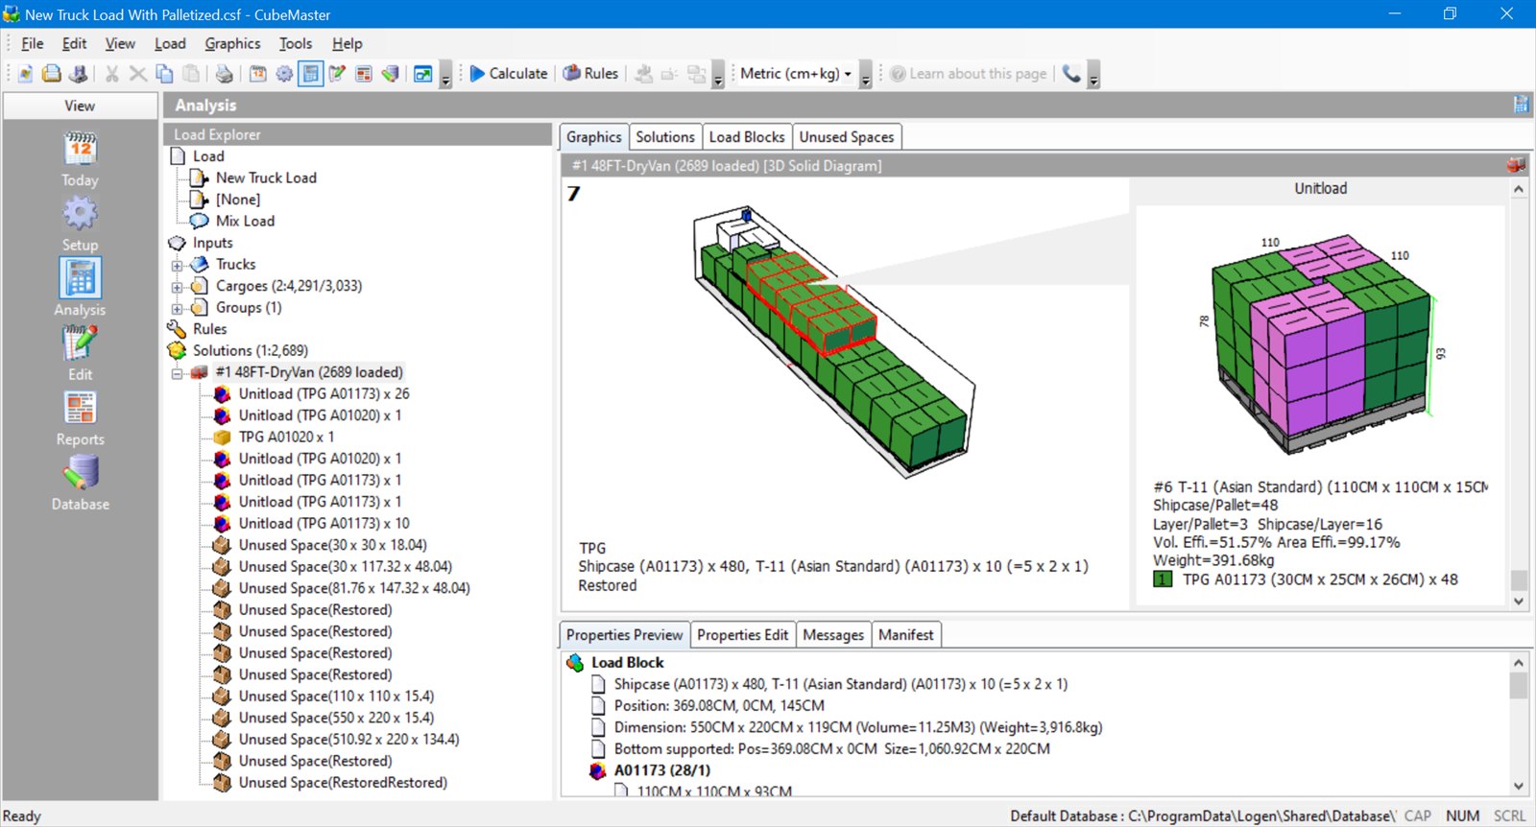Open Setup in the View sidebar
1536x827 pixels.
(x=81, y=224)
